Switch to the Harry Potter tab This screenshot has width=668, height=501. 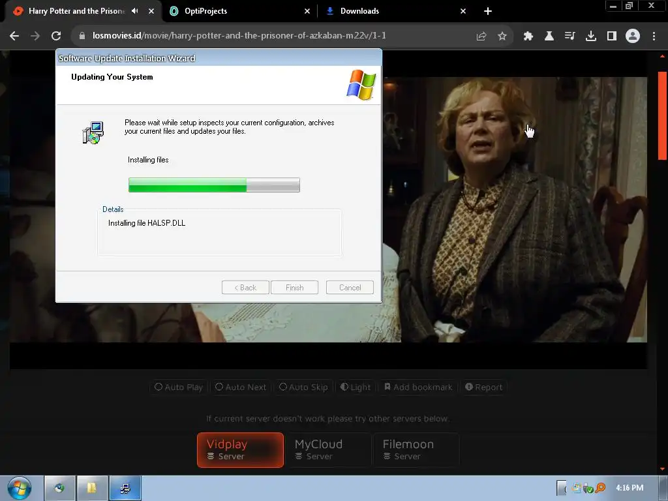pyautogui.click(x=77, y=11)
